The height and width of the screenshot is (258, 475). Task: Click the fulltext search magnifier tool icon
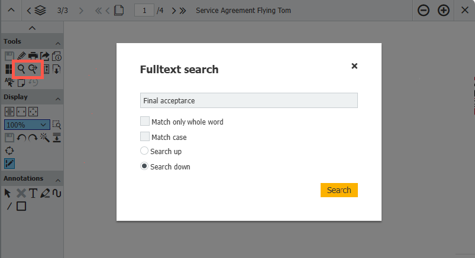point(21,69)
